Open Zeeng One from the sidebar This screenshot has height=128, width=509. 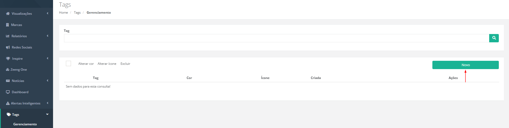[18, 70]
